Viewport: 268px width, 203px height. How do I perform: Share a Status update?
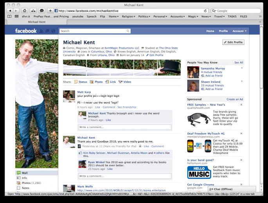[81, 82]
